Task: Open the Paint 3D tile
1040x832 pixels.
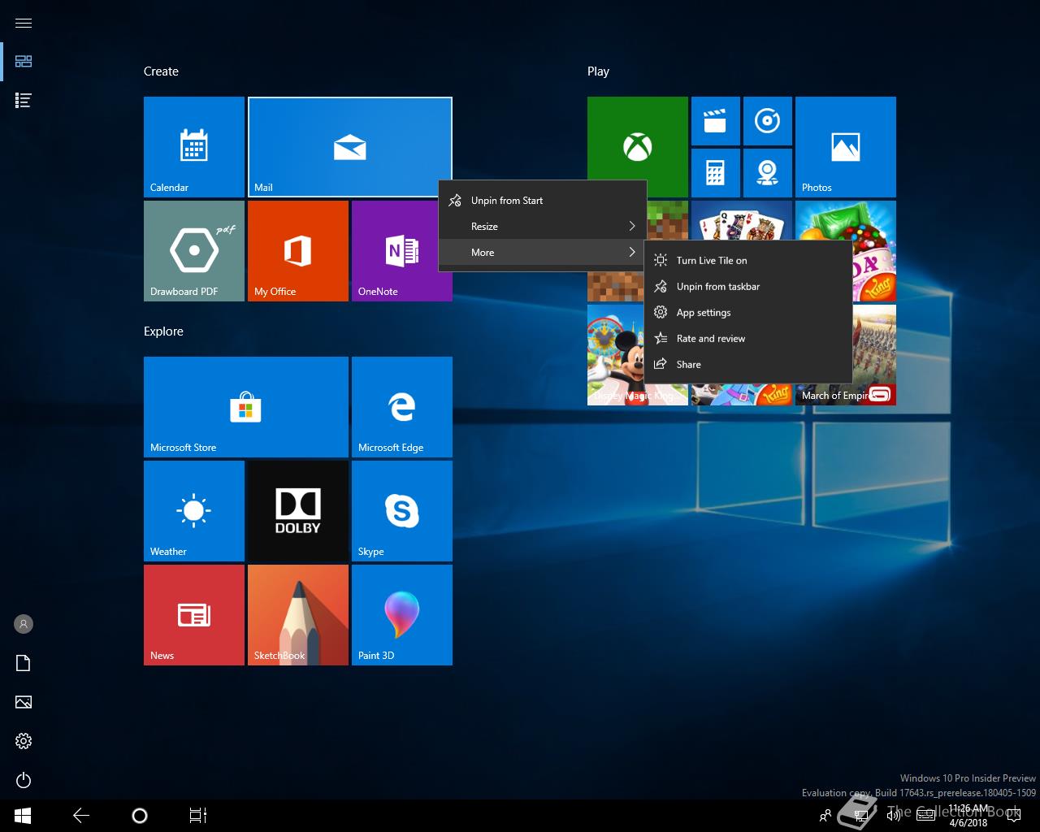Action: [x=402, y=615]
